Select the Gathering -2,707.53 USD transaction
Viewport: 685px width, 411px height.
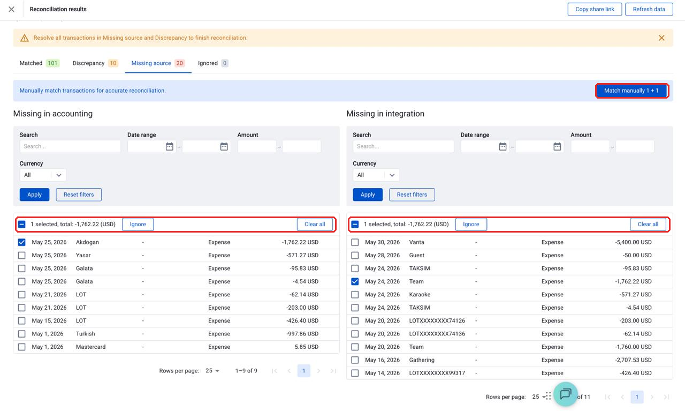click(355, 360)
